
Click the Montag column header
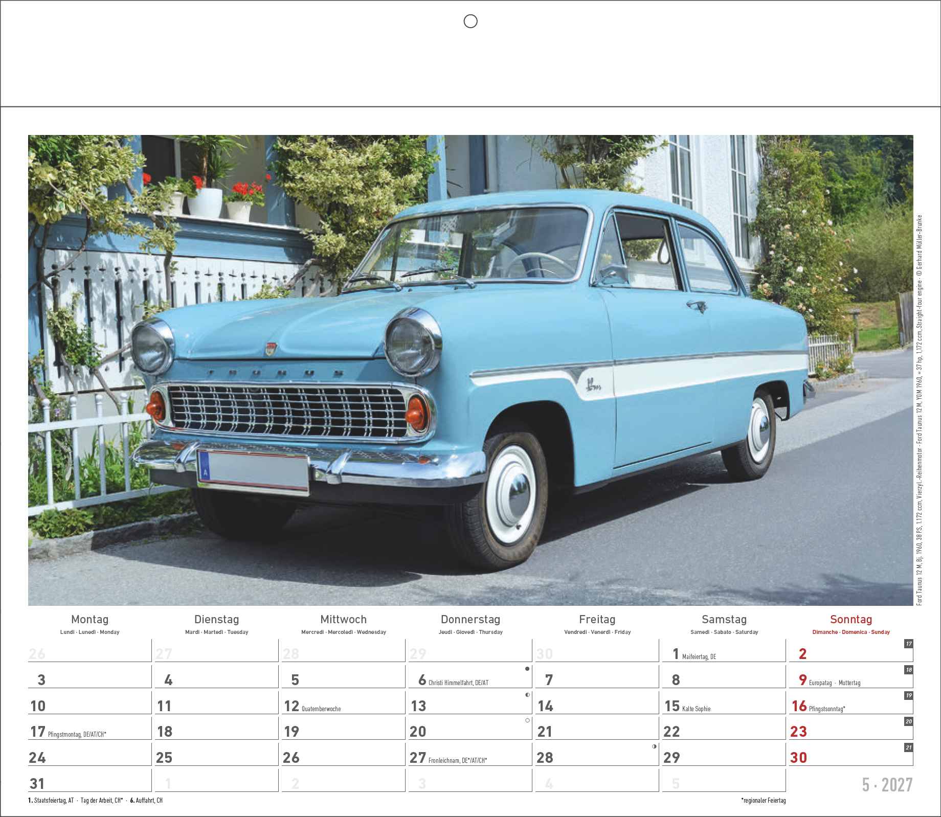pyautogui.click(x=90, y=620)
